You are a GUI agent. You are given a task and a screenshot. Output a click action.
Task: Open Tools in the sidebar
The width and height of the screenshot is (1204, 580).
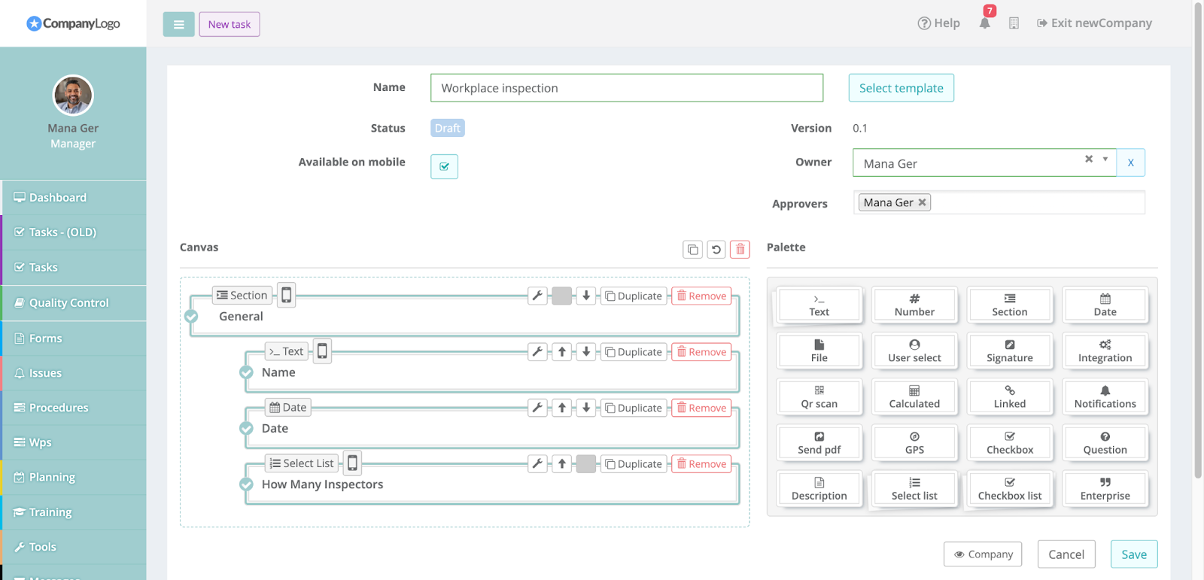73,547
